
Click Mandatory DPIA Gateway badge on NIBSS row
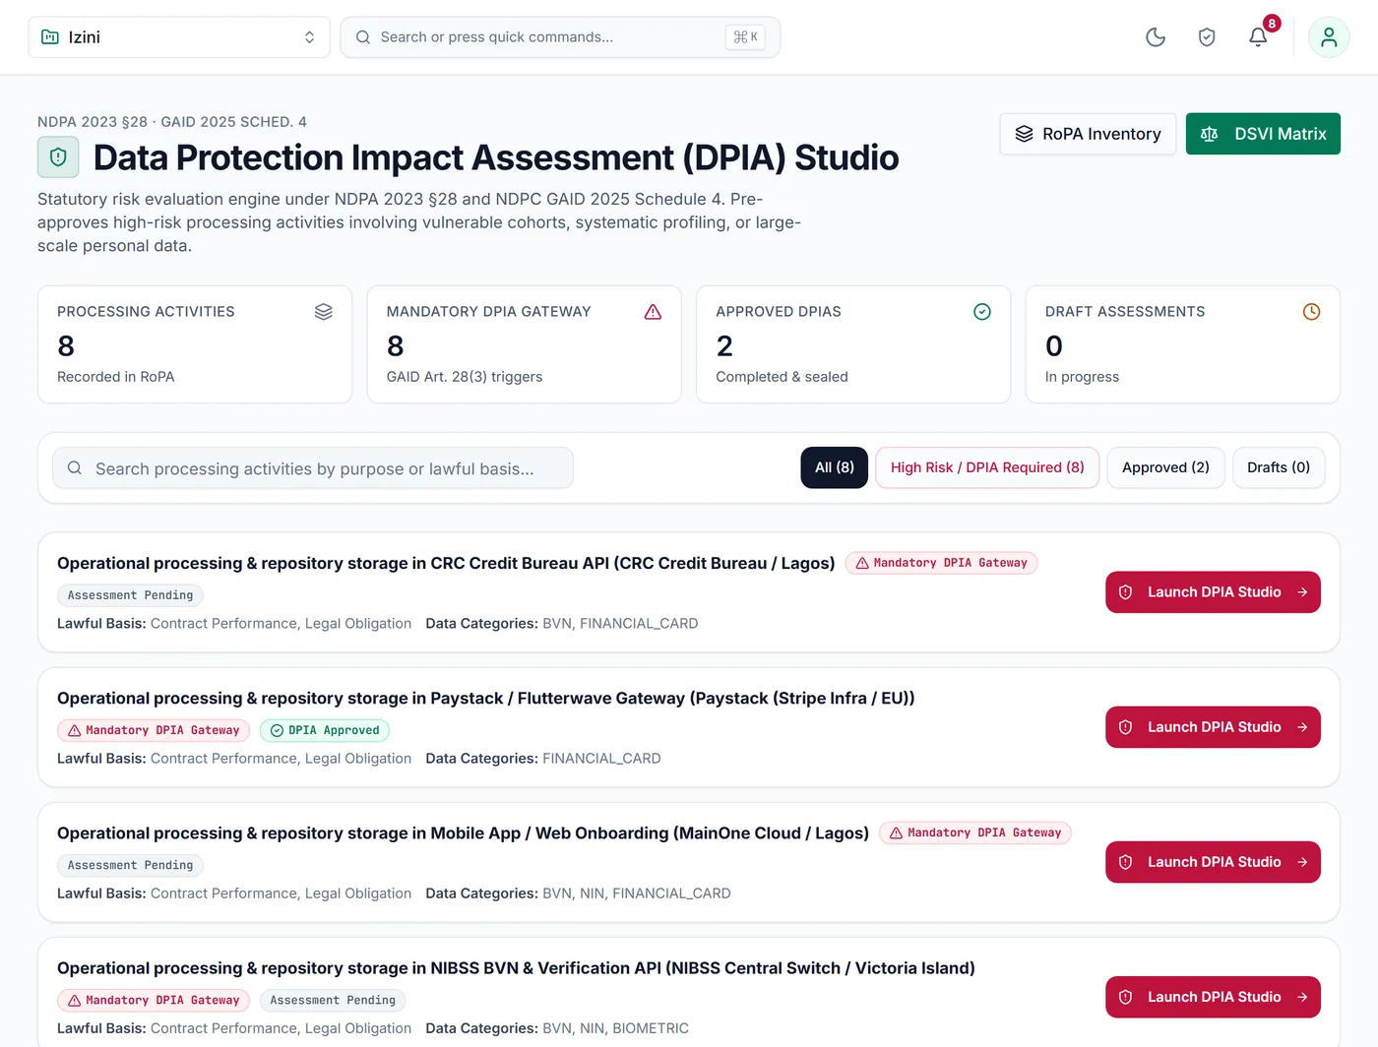pyautogui.click(x=154, y=1000)
